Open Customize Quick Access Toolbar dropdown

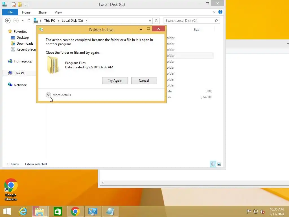pyautogui.click(x=25, y=5)
